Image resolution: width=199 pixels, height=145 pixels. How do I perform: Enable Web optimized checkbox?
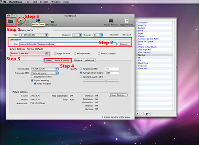click(x=75, y=54)
